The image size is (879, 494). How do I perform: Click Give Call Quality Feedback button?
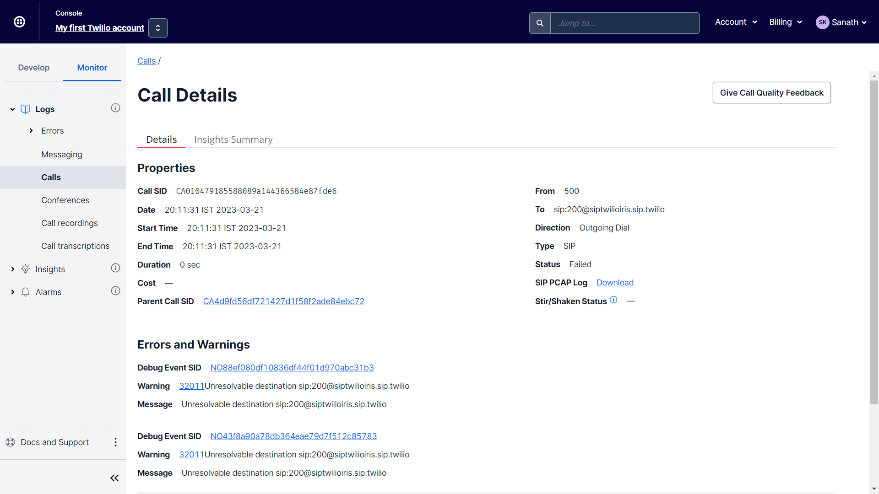click(771, 93)
